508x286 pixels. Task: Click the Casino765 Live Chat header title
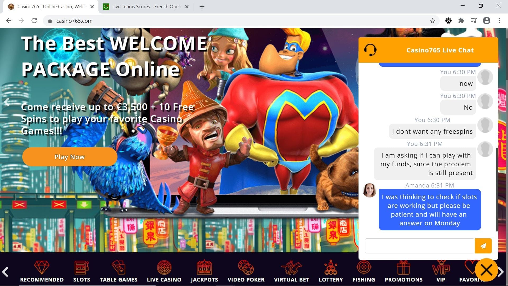440,50
